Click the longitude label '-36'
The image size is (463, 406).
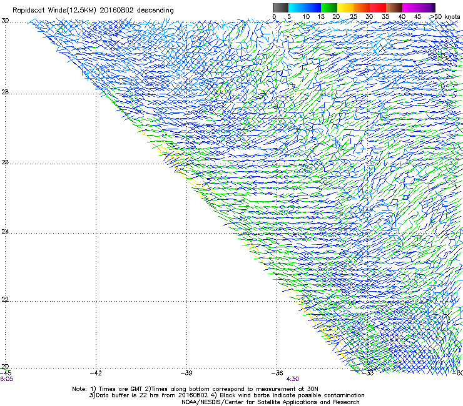(277, 373)
